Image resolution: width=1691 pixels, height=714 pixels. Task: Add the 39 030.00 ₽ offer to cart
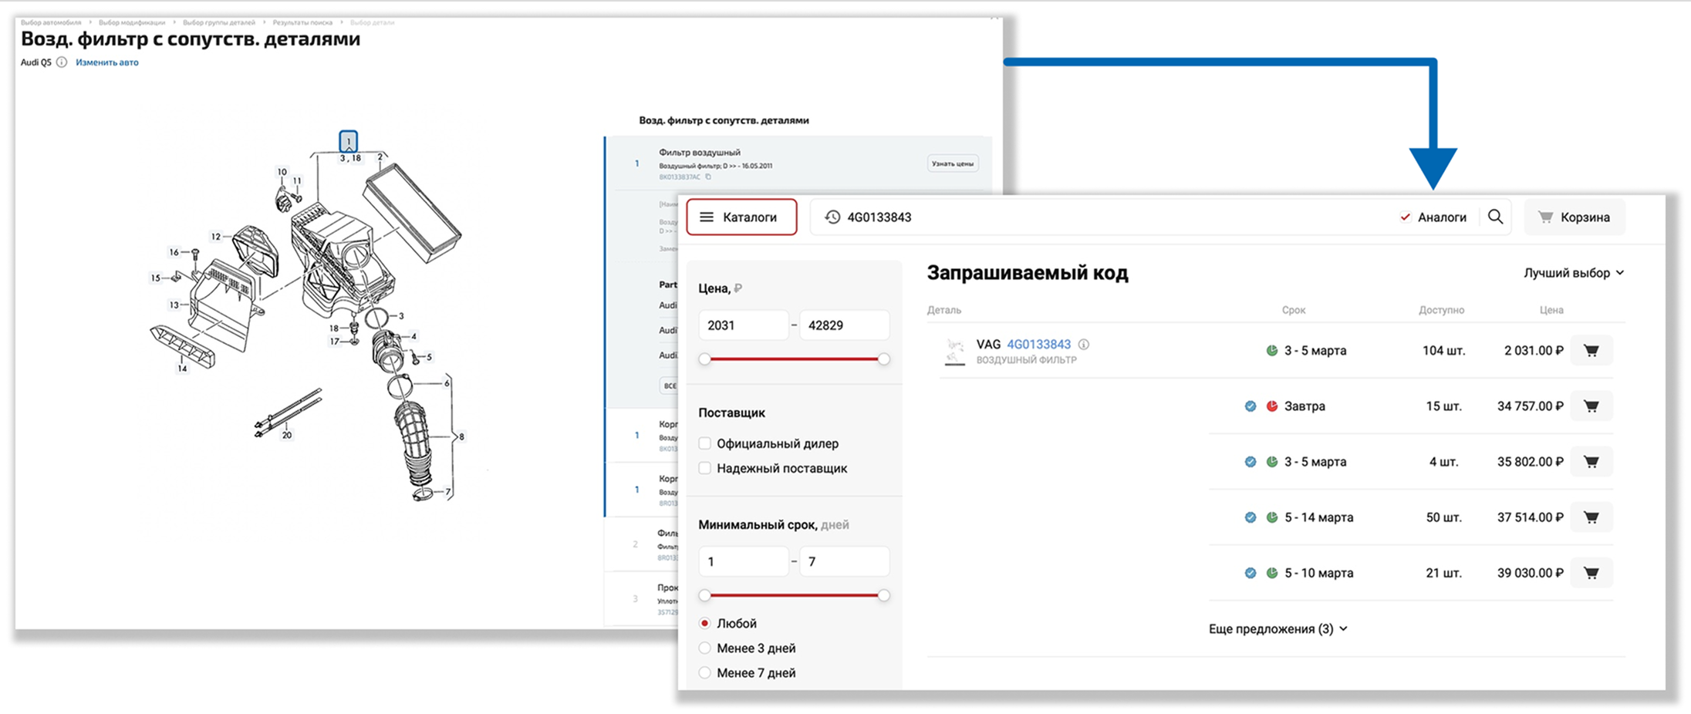(1591, 573)
